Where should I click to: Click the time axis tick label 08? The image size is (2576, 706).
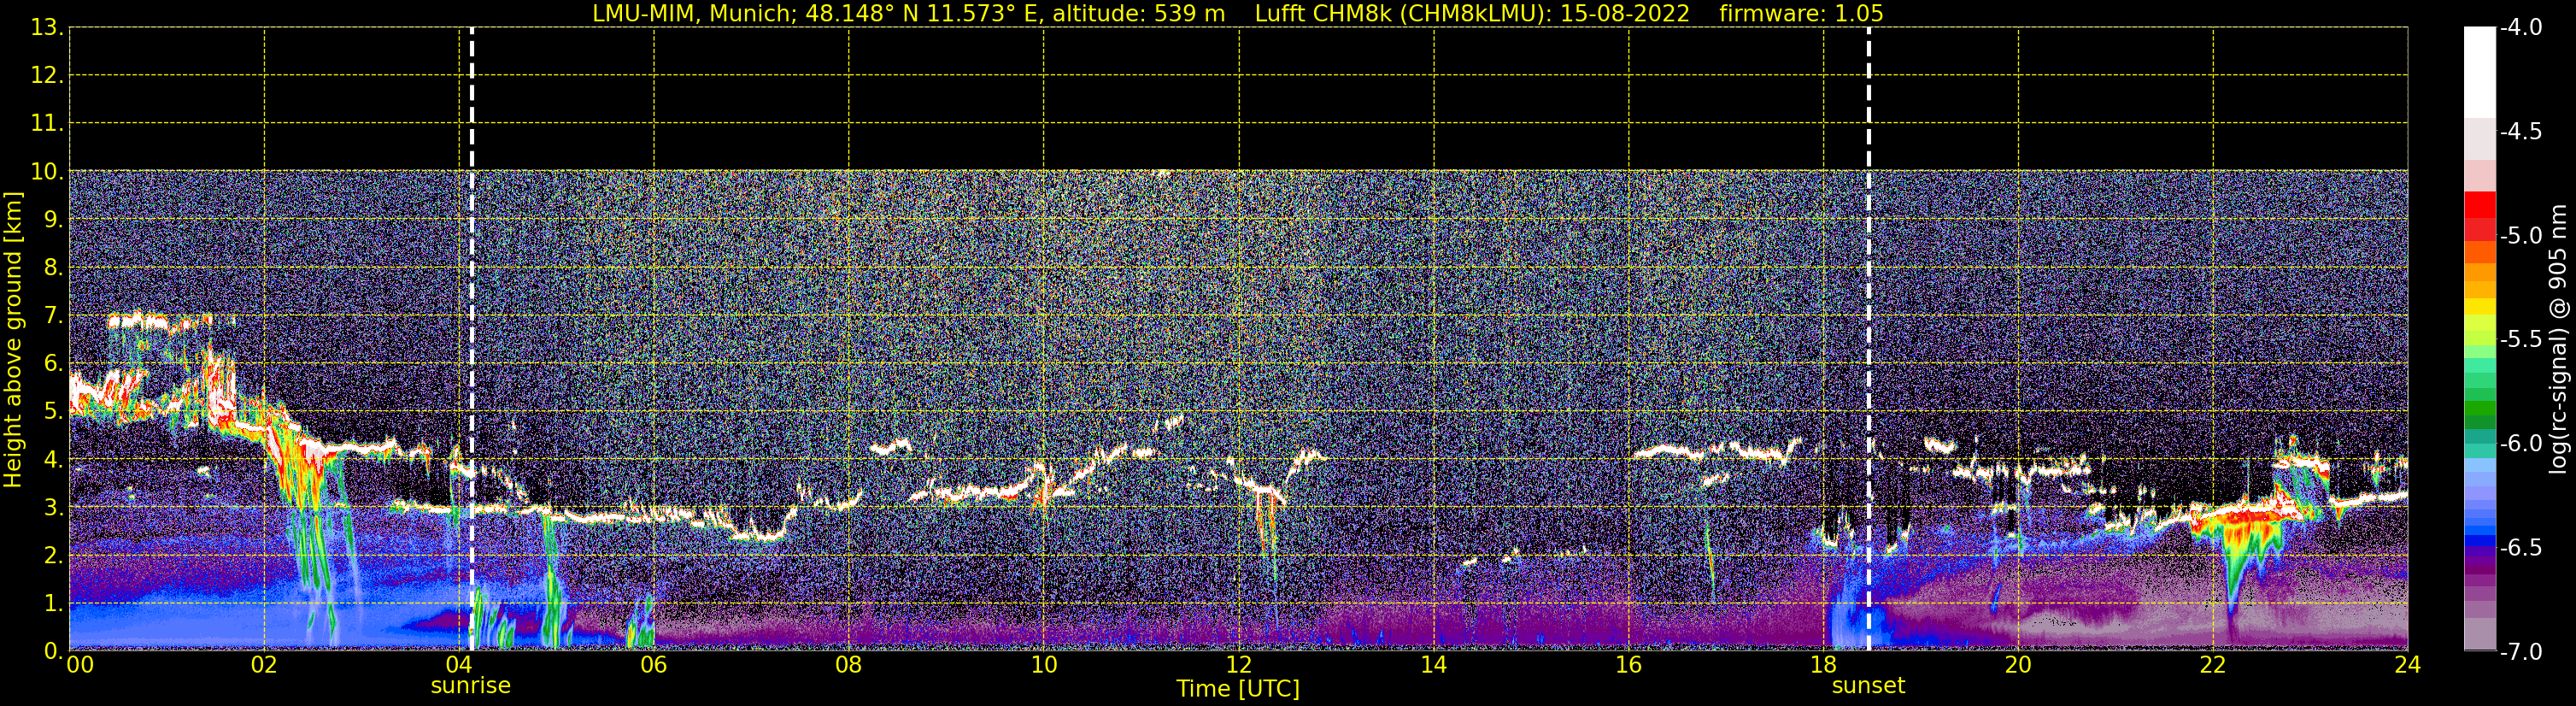[x=849, y=665]
